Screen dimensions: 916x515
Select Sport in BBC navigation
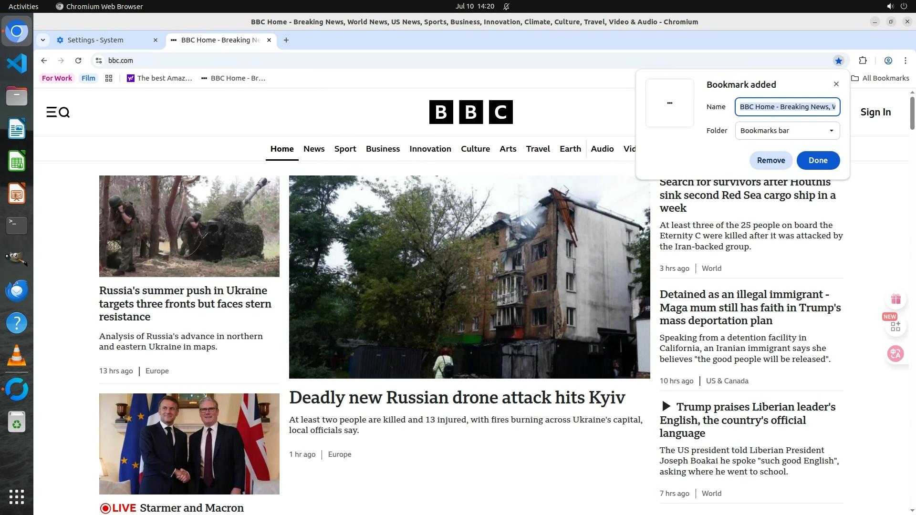[x=345, y=149]
